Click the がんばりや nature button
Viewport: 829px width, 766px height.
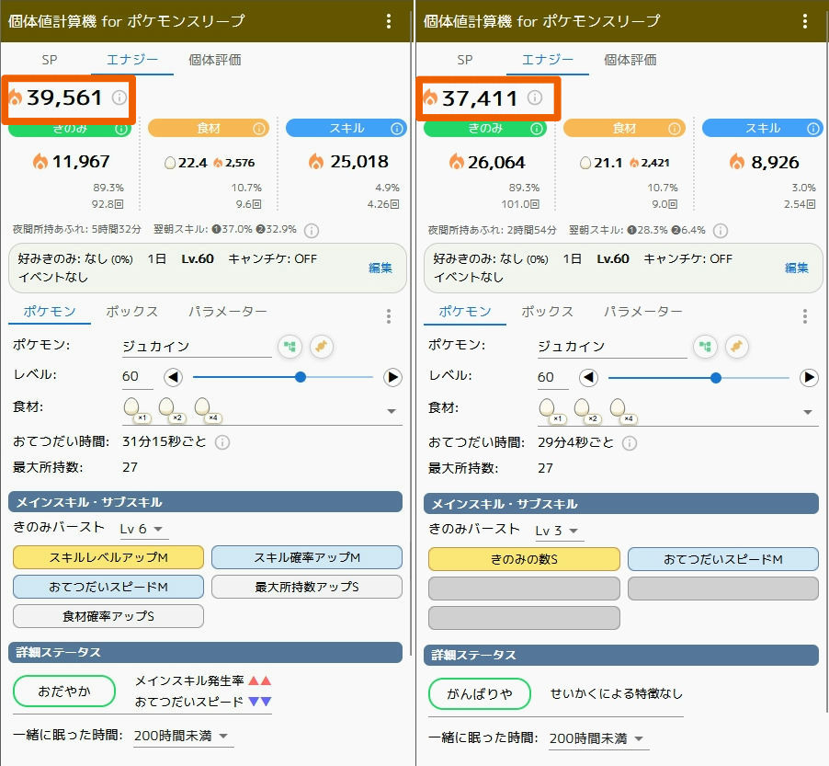[480, 693]
